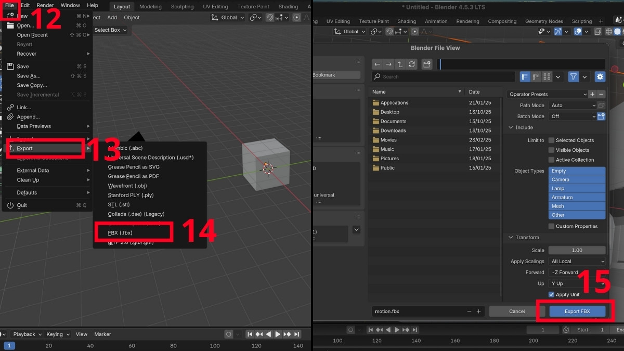Go to parent directory with up arrow
This screenshot has height=351, width=624.
pyautogui.click(x=400, y=64)
